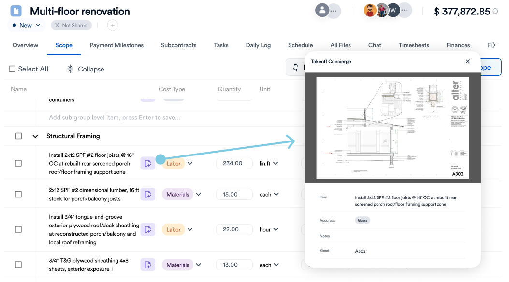Screen dimensions: 509x282
Task: Click the project document icon beside the title
Action: point(16,11)
